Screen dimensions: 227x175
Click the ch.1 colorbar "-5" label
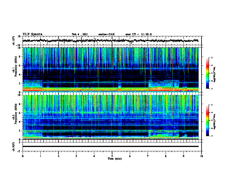pos(211,73)
